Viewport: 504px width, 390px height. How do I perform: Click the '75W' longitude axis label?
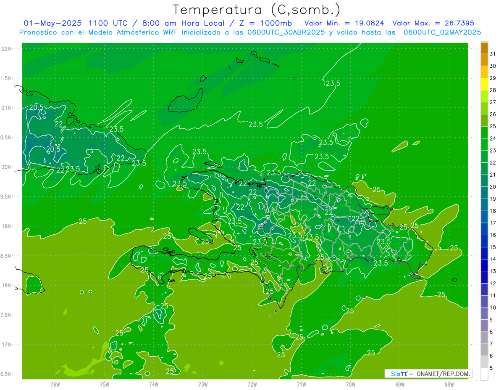tap(105, 384)
